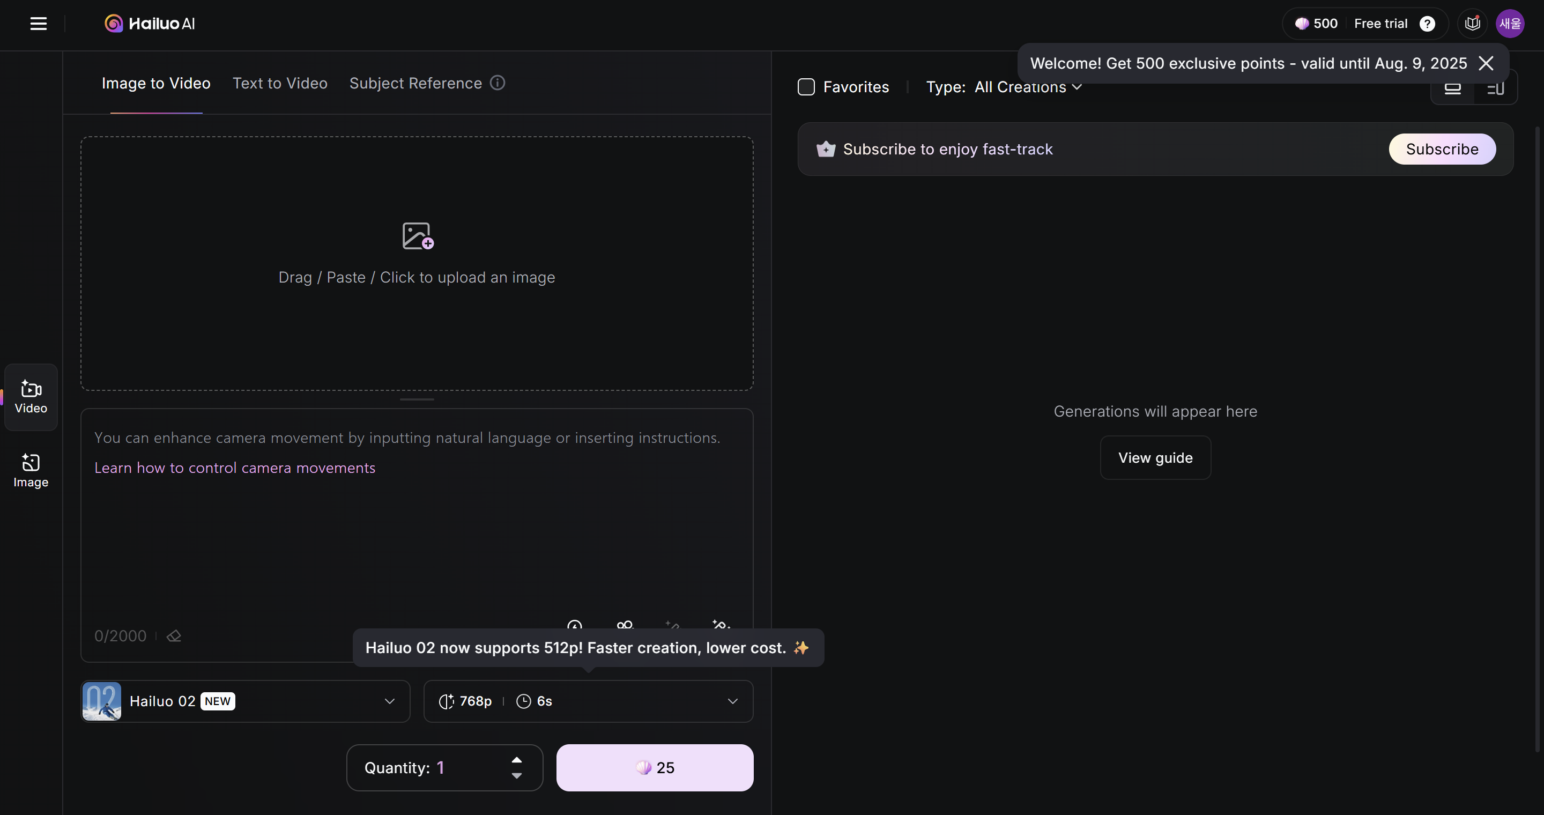Select Video in the left sidebar
The width and height of the screenshot is (1544, 815).
[x=31, y=397]
